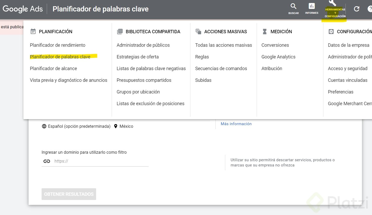Click the Más información link
Screen dimensions: 372x215
click(236, 124)
